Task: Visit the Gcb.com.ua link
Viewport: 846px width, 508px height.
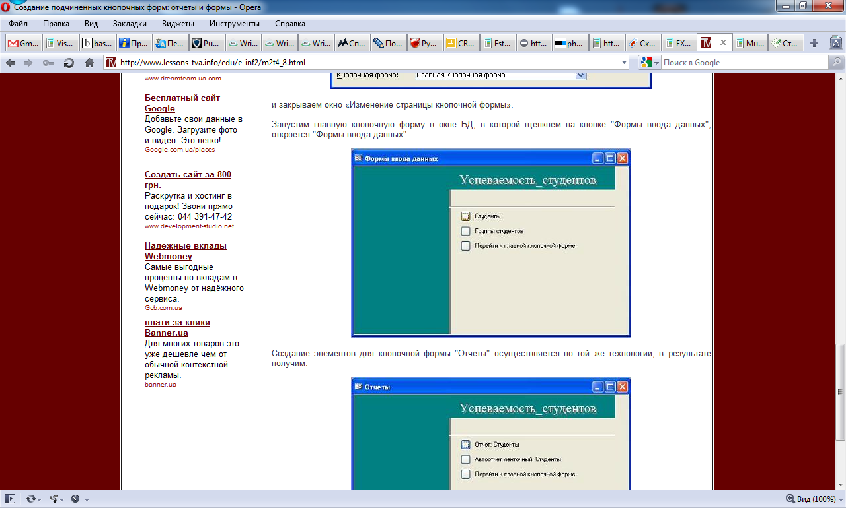Action: coord(163,308)
